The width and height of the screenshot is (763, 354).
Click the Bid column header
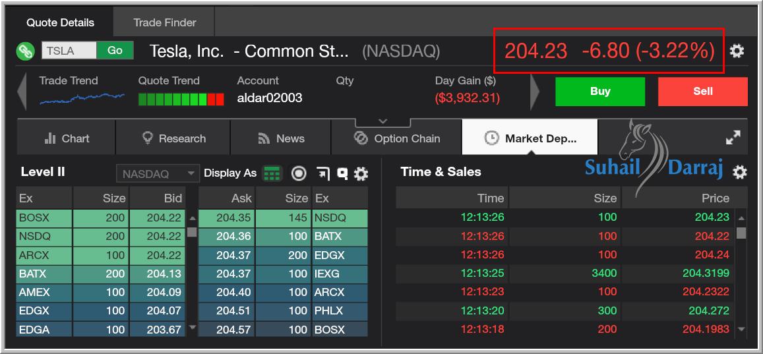[157, 198]
